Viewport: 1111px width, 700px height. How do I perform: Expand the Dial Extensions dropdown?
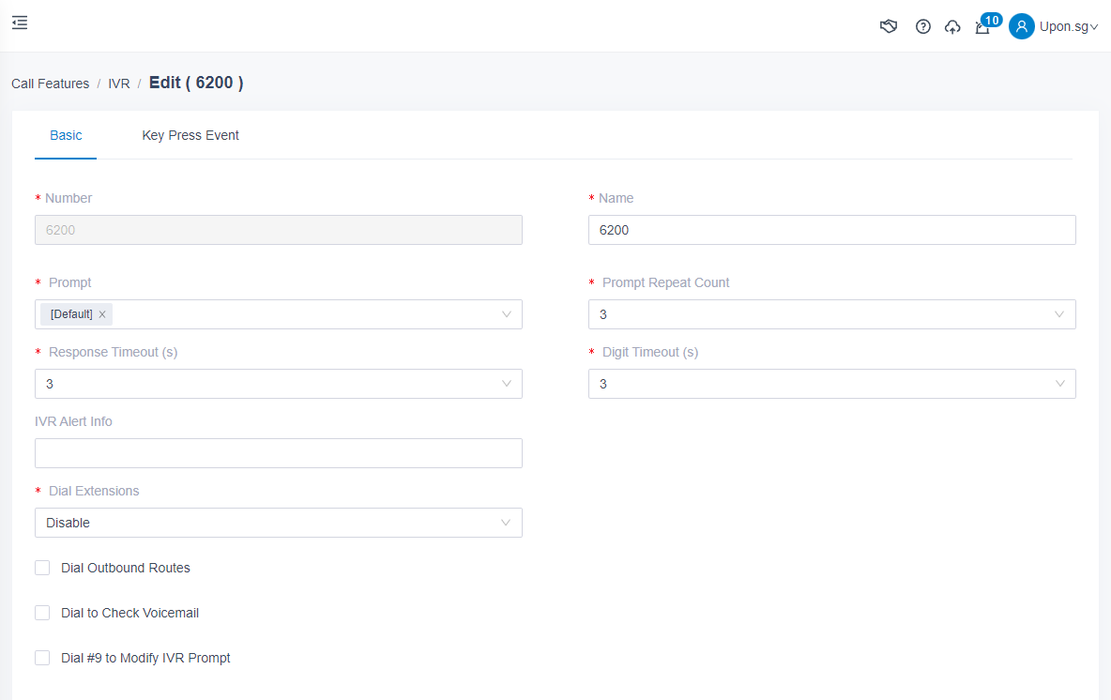click(278, 523)
